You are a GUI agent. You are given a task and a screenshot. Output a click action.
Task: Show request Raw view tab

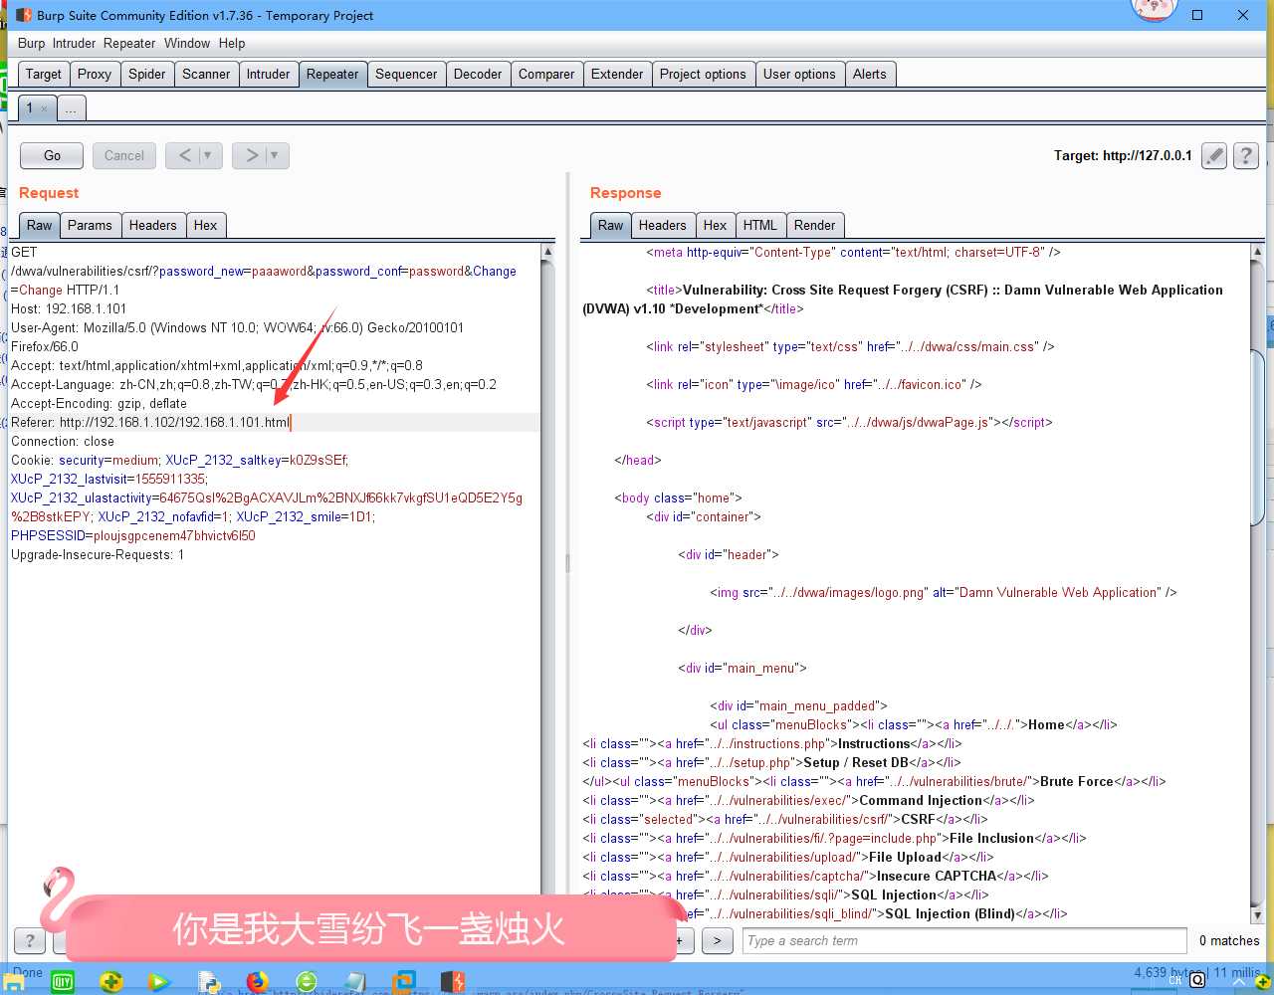pyautogui.click(x=40, y=225)
